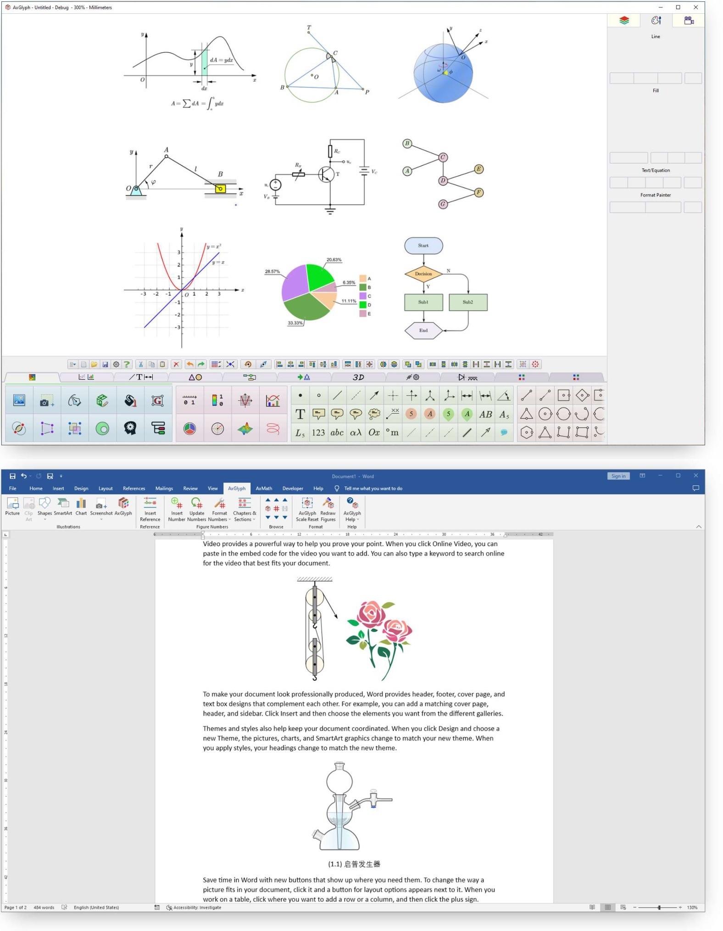Click the zoom in plus in Word status bar

tap(680, 907)
